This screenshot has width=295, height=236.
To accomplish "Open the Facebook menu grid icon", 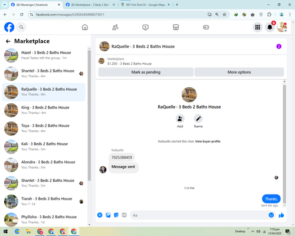I will (258, 27).
